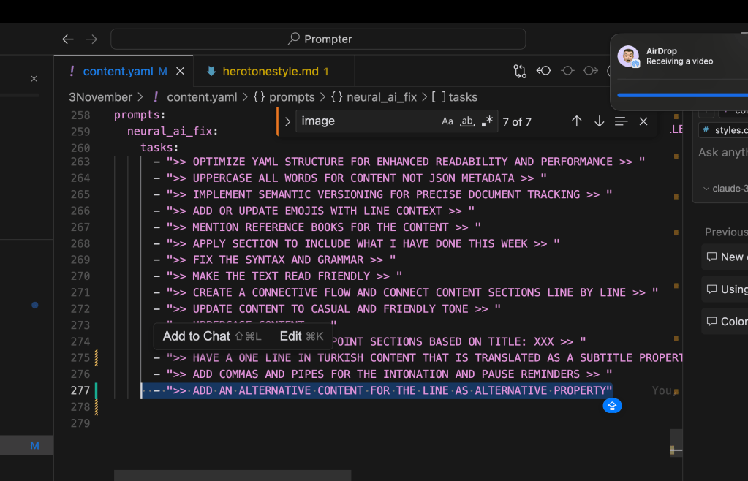The height and width of the screenshot is (481, 748).
Task: Open the neural_ai_fix breadcrumb
Action: 374,97
